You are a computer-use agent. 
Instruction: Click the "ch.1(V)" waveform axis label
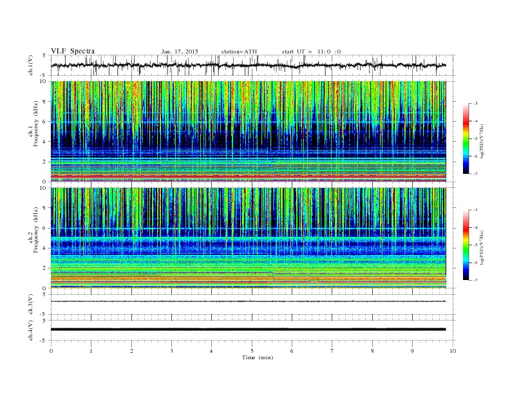pyautogui.click(x=31, y=65)
